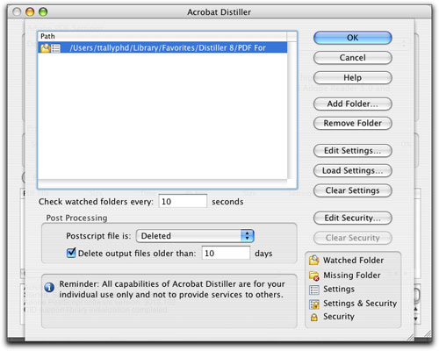Select the /Users/ttallyphd/Library path row
The height and width of the screenshot is (351, 439).
coord(162,47)
